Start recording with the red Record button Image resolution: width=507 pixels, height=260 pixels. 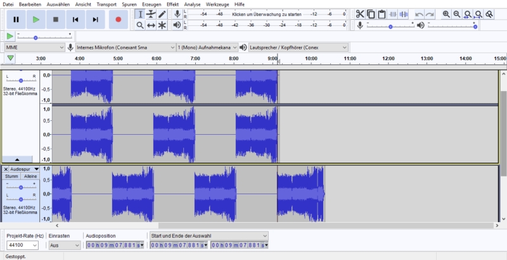pyautogui.click(x=119, y=20)
